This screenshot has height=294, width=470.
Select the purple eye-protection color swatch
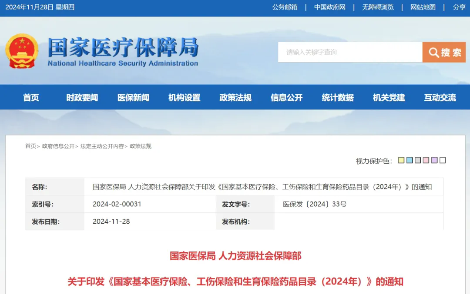(x=434, y=160)
